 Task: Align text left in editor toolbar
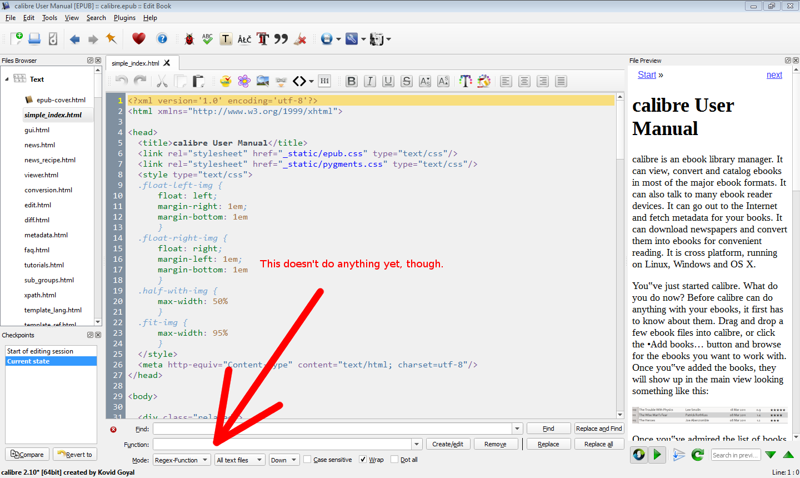(506, 81)
